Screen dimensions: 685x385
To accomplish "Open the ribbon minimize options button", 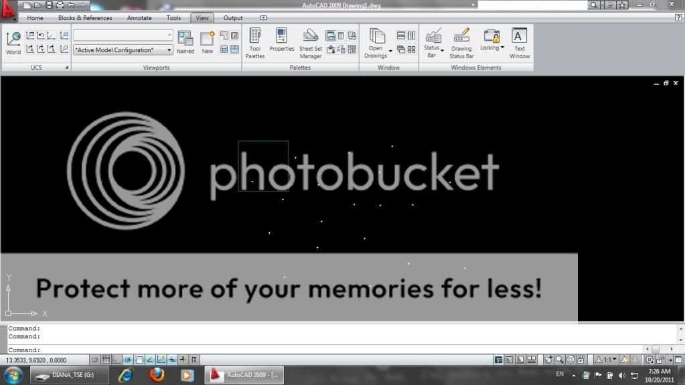I will [263, 18].
